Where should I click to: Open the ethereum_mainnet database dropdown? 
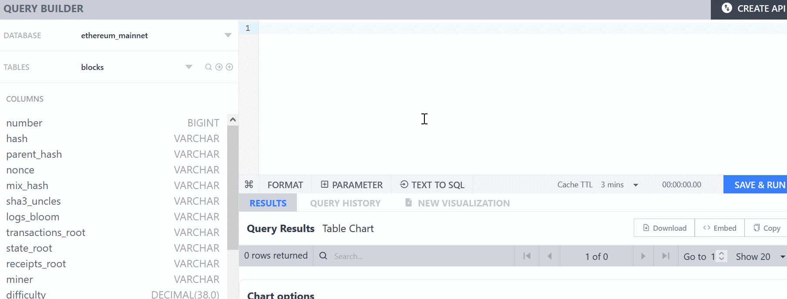coord(228,35)
